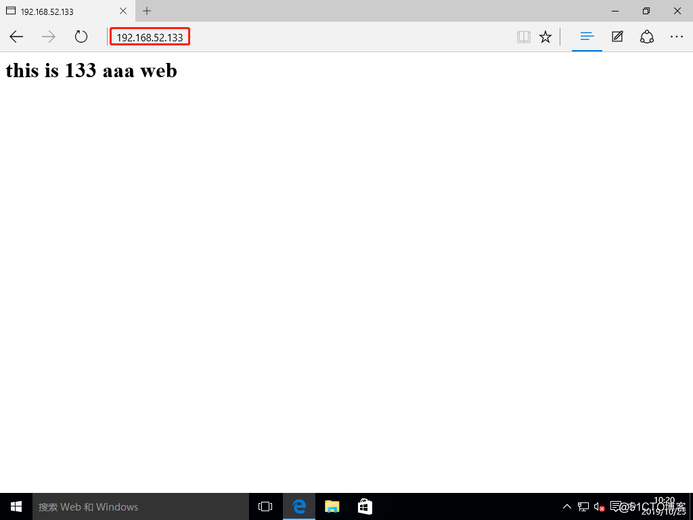Open a new tab with plus
Screen dimensions: 693x520
click(x=147, y=11)
